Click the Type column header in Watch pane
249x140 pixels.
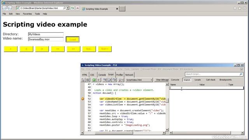236,85
